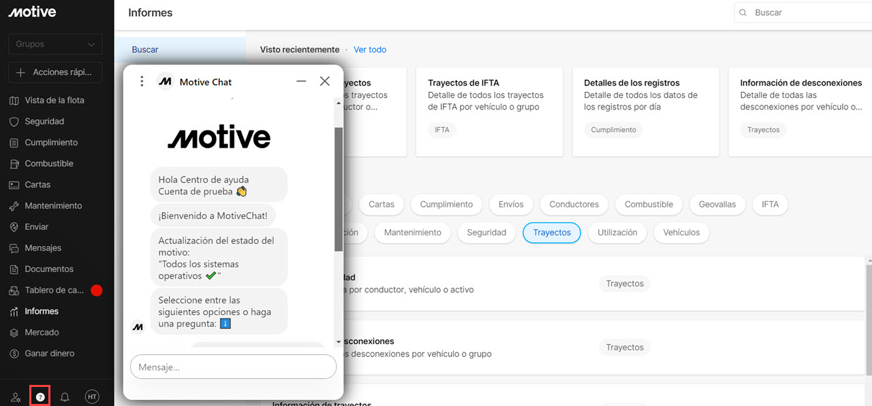Click the Tablero de ca... icon

(x=14, y=290)
